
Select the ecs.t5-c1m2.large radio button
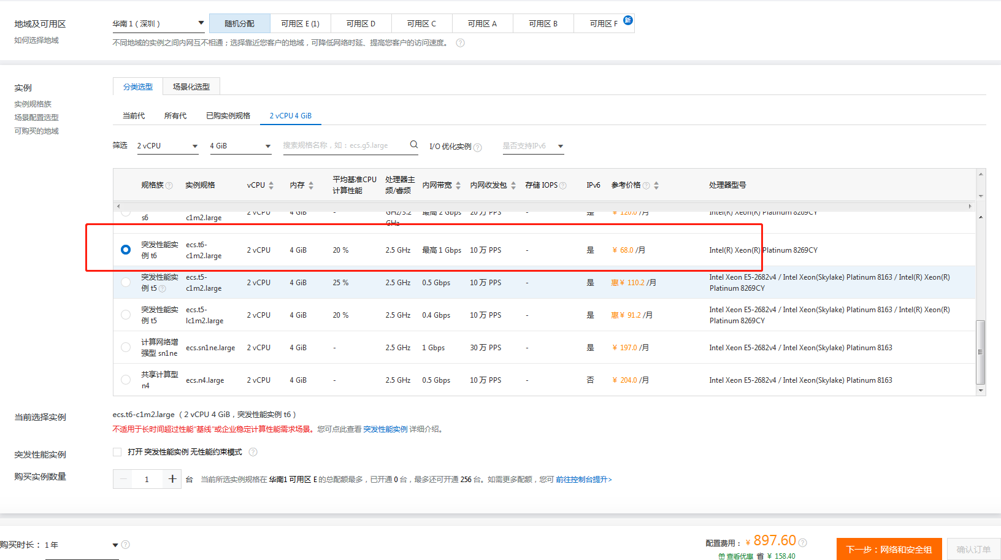[x=126, y=282]
